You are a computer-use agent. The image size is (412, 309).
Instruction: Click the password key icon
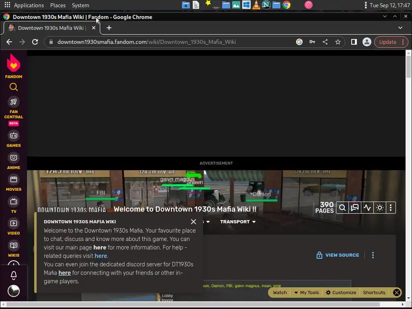point(312,42)
